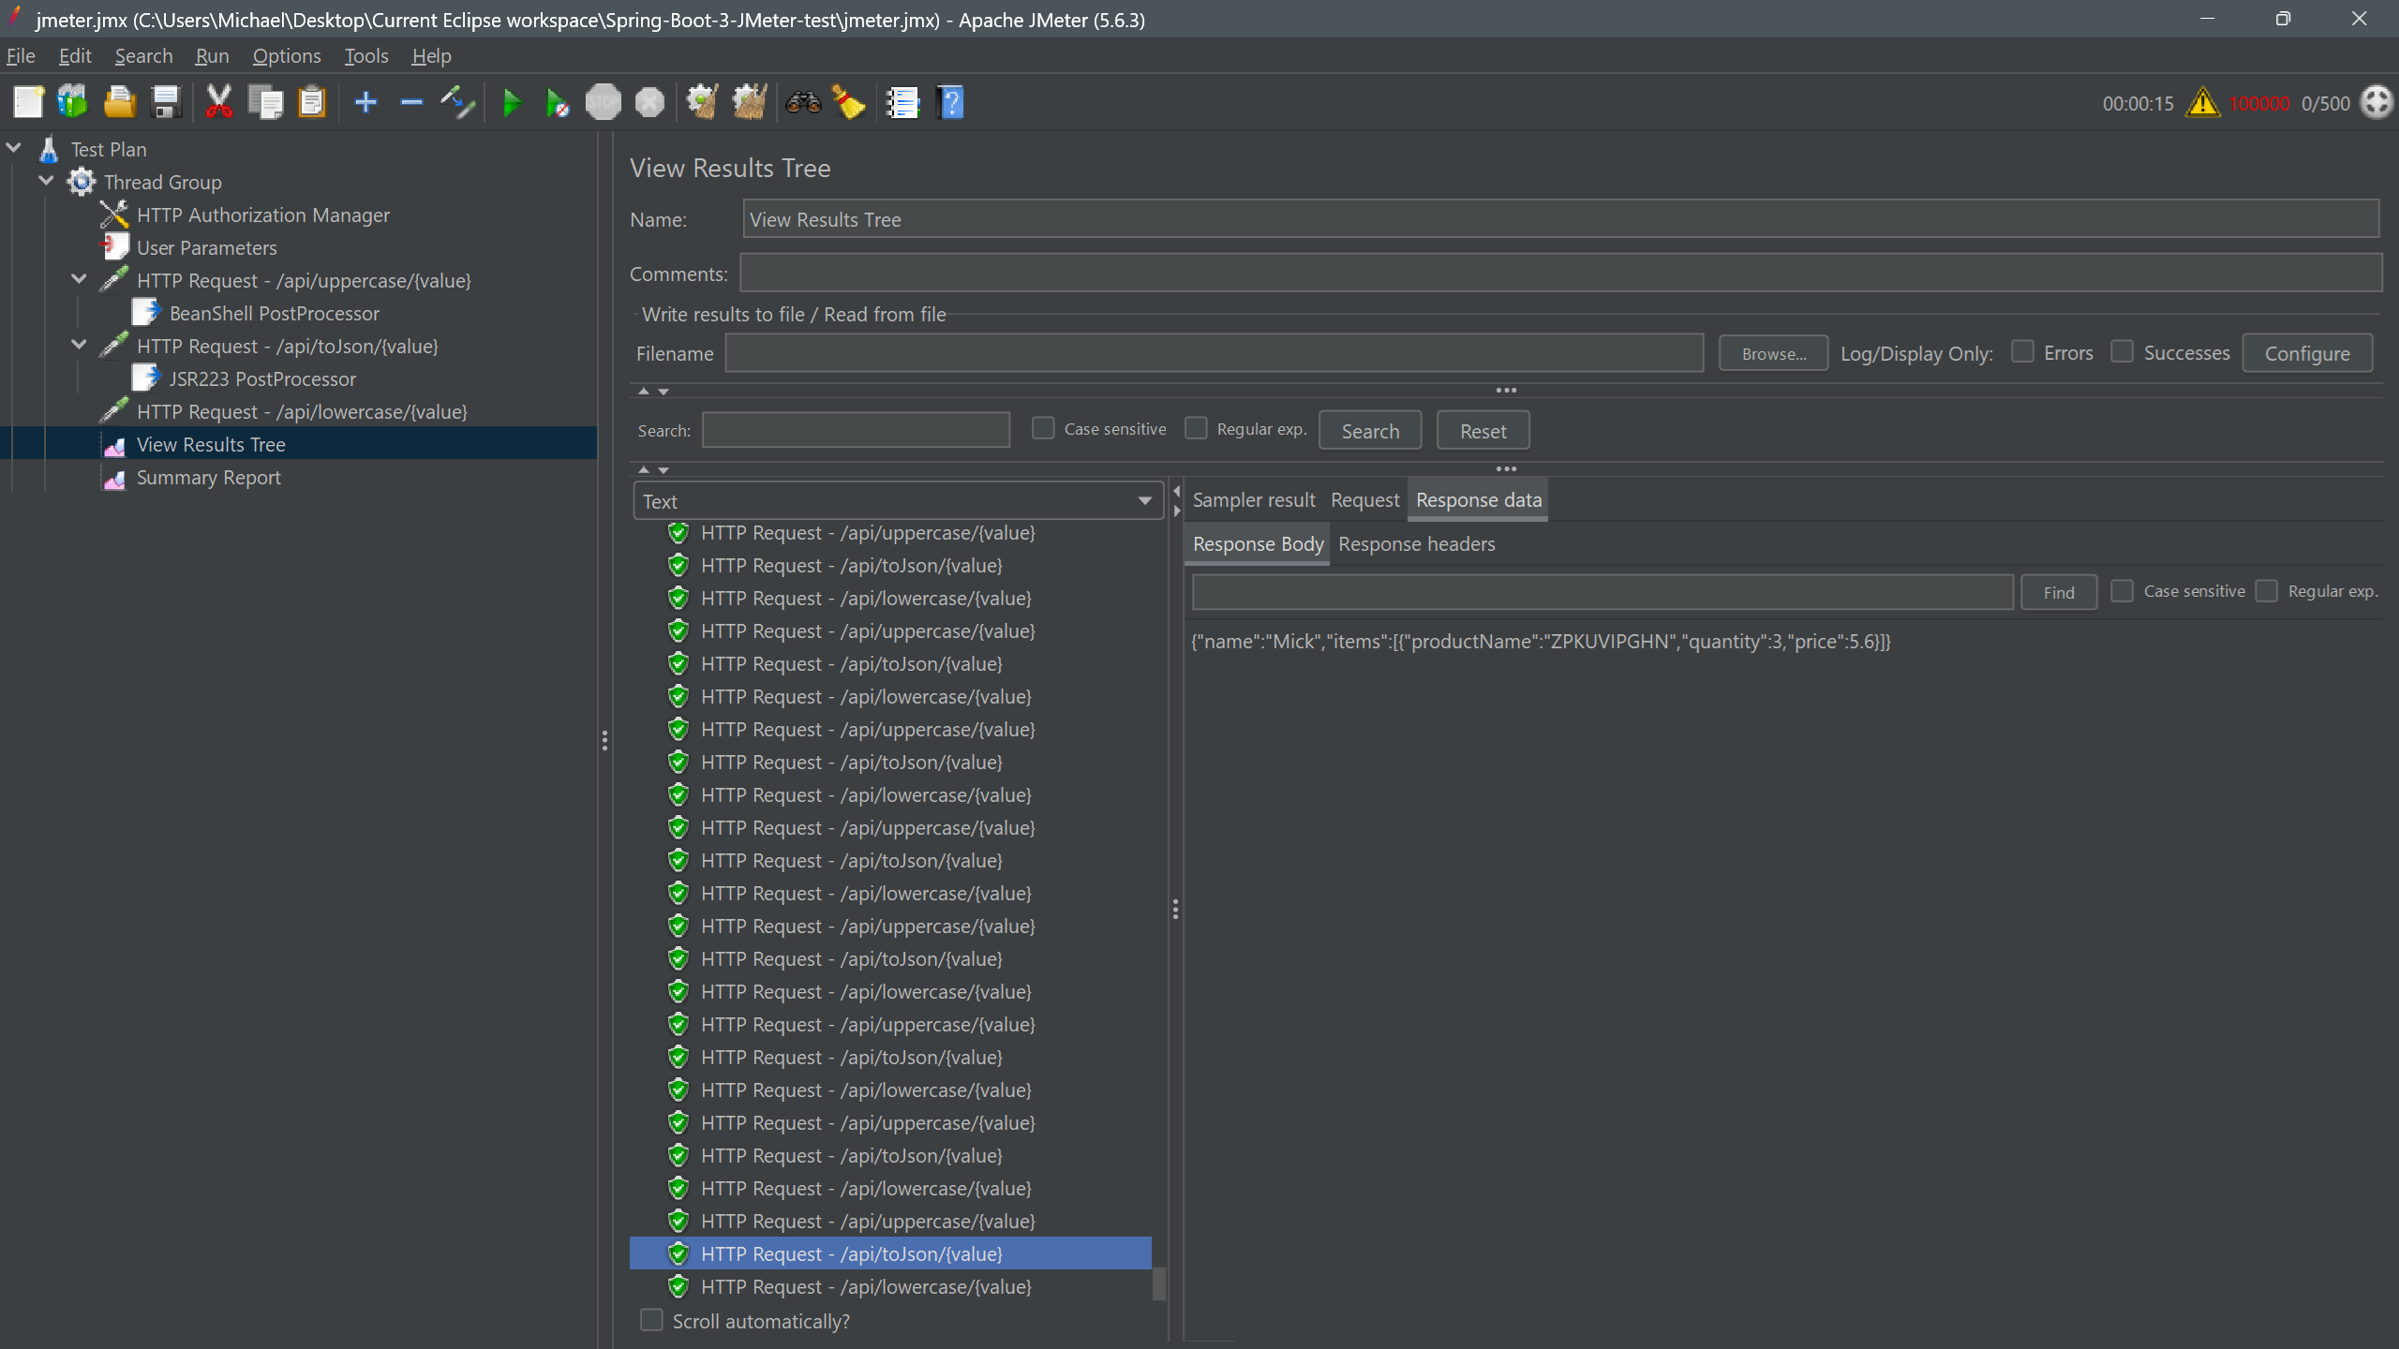The image size is (2399, 1349).
Task: Click Start no pauses icon
Action: tap(558, 102)
